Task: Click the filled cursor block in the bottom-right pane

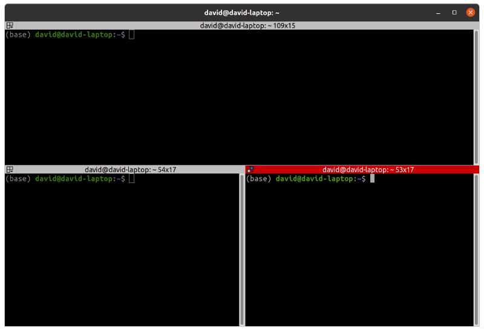Action: pos(373,179)
